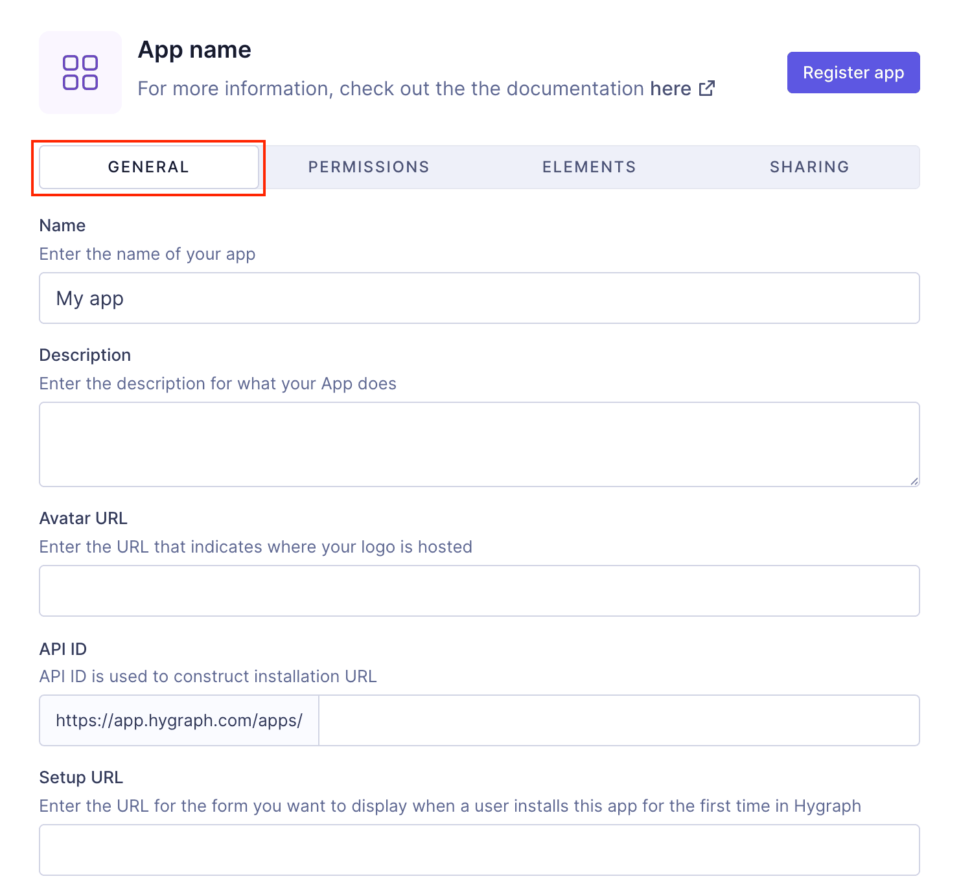This screenshot has height=894, width=972.
Task: Click the app.hygraph.com/apps/ URL prefix
Action: [x=179, y=720]
